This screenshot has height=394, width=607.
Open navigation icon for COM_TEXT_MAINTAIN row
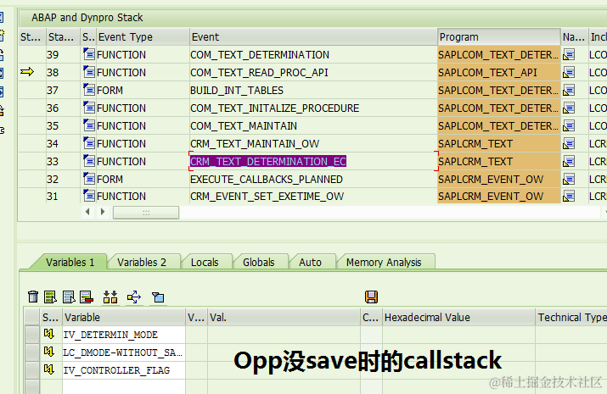569,125
